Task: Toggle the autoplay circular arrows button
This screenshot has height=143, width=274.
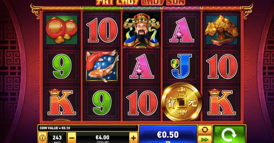Action: pos(204,130)
